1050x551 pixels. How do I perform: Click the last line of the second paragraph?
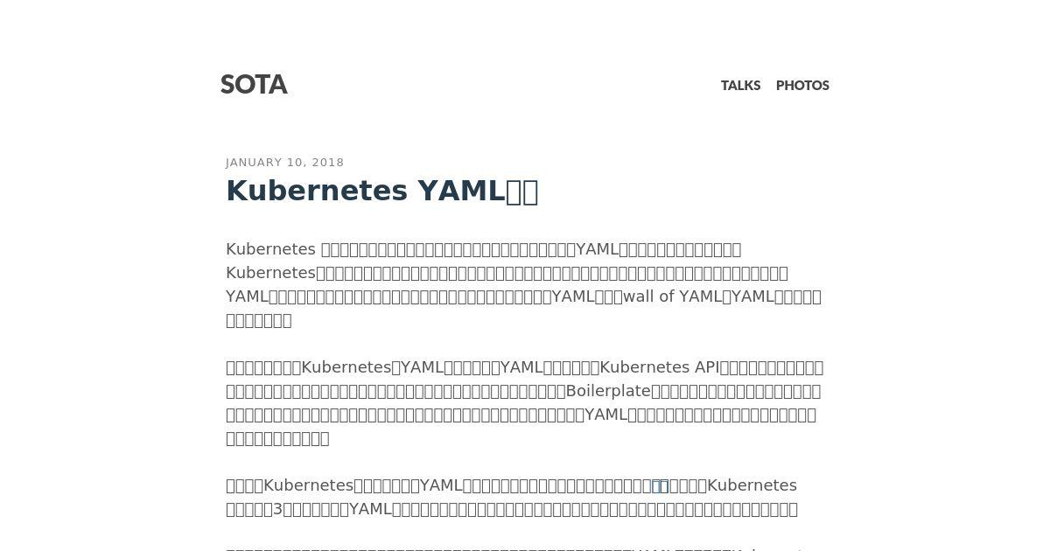(277, 438)
